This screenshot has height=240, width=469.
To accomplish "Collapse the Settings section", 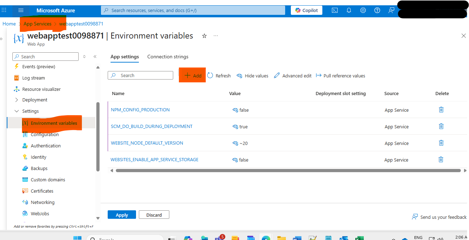I will tap(30, 111).
